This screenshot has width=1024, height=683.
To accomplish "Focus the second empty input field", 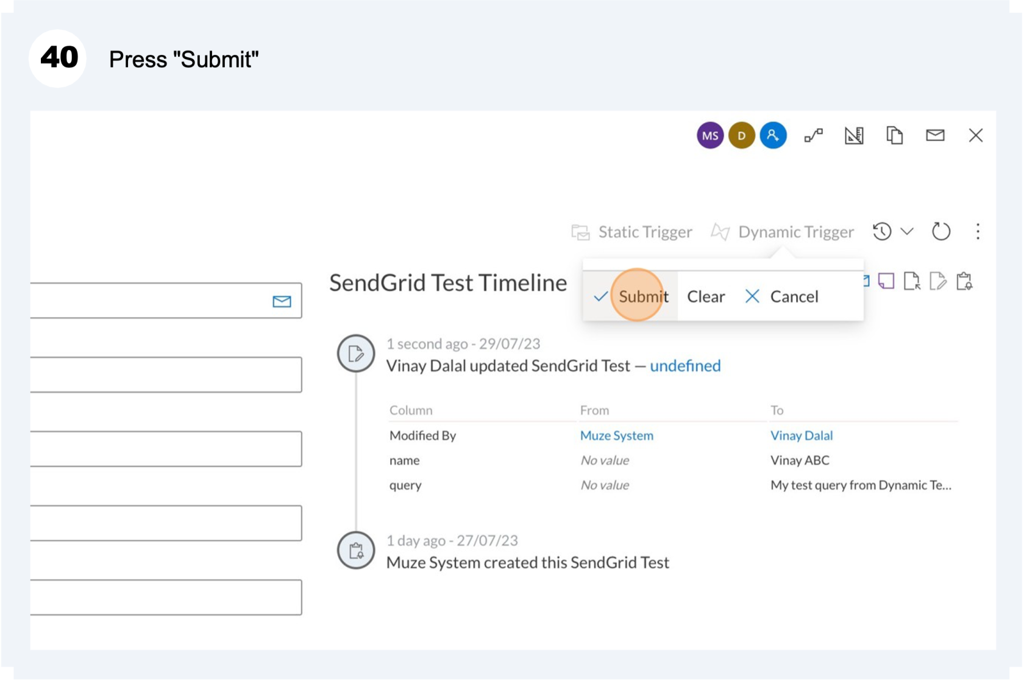I will 165,374.
